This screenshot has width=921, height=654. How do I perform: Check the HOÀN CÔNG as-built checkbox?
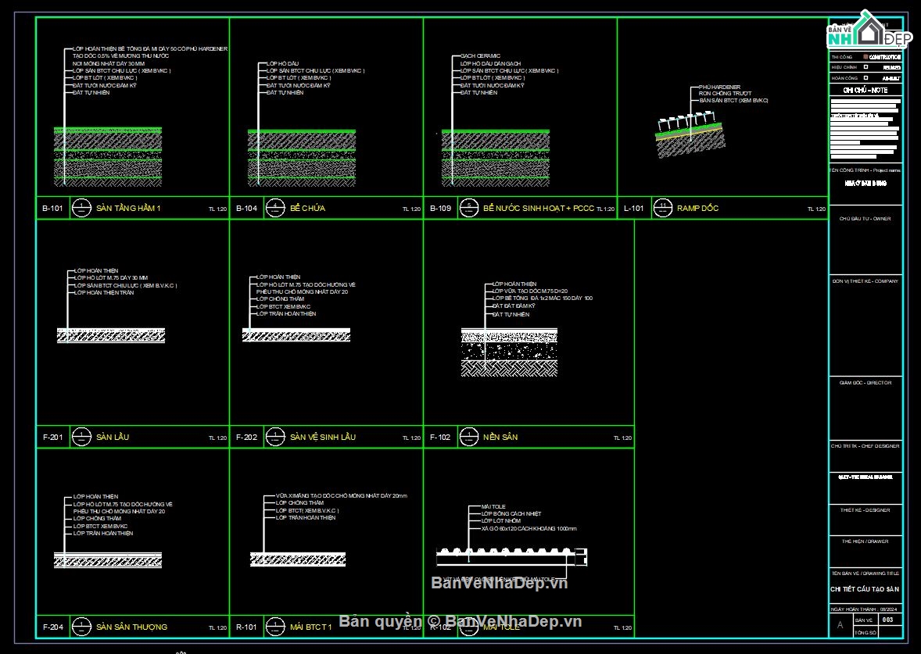pyautogui.click(x=865, y=78)
